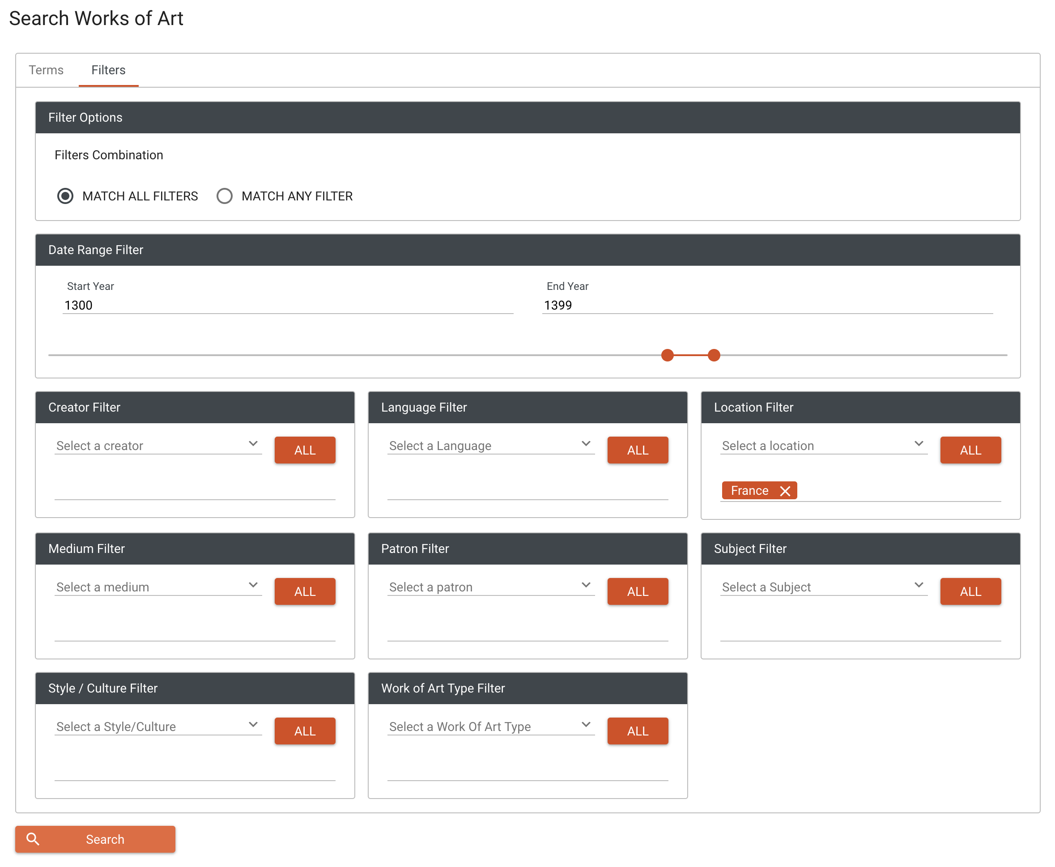Open the Select a location dropdown
The height and width of the screenshot is (867, 1055).
824,446
